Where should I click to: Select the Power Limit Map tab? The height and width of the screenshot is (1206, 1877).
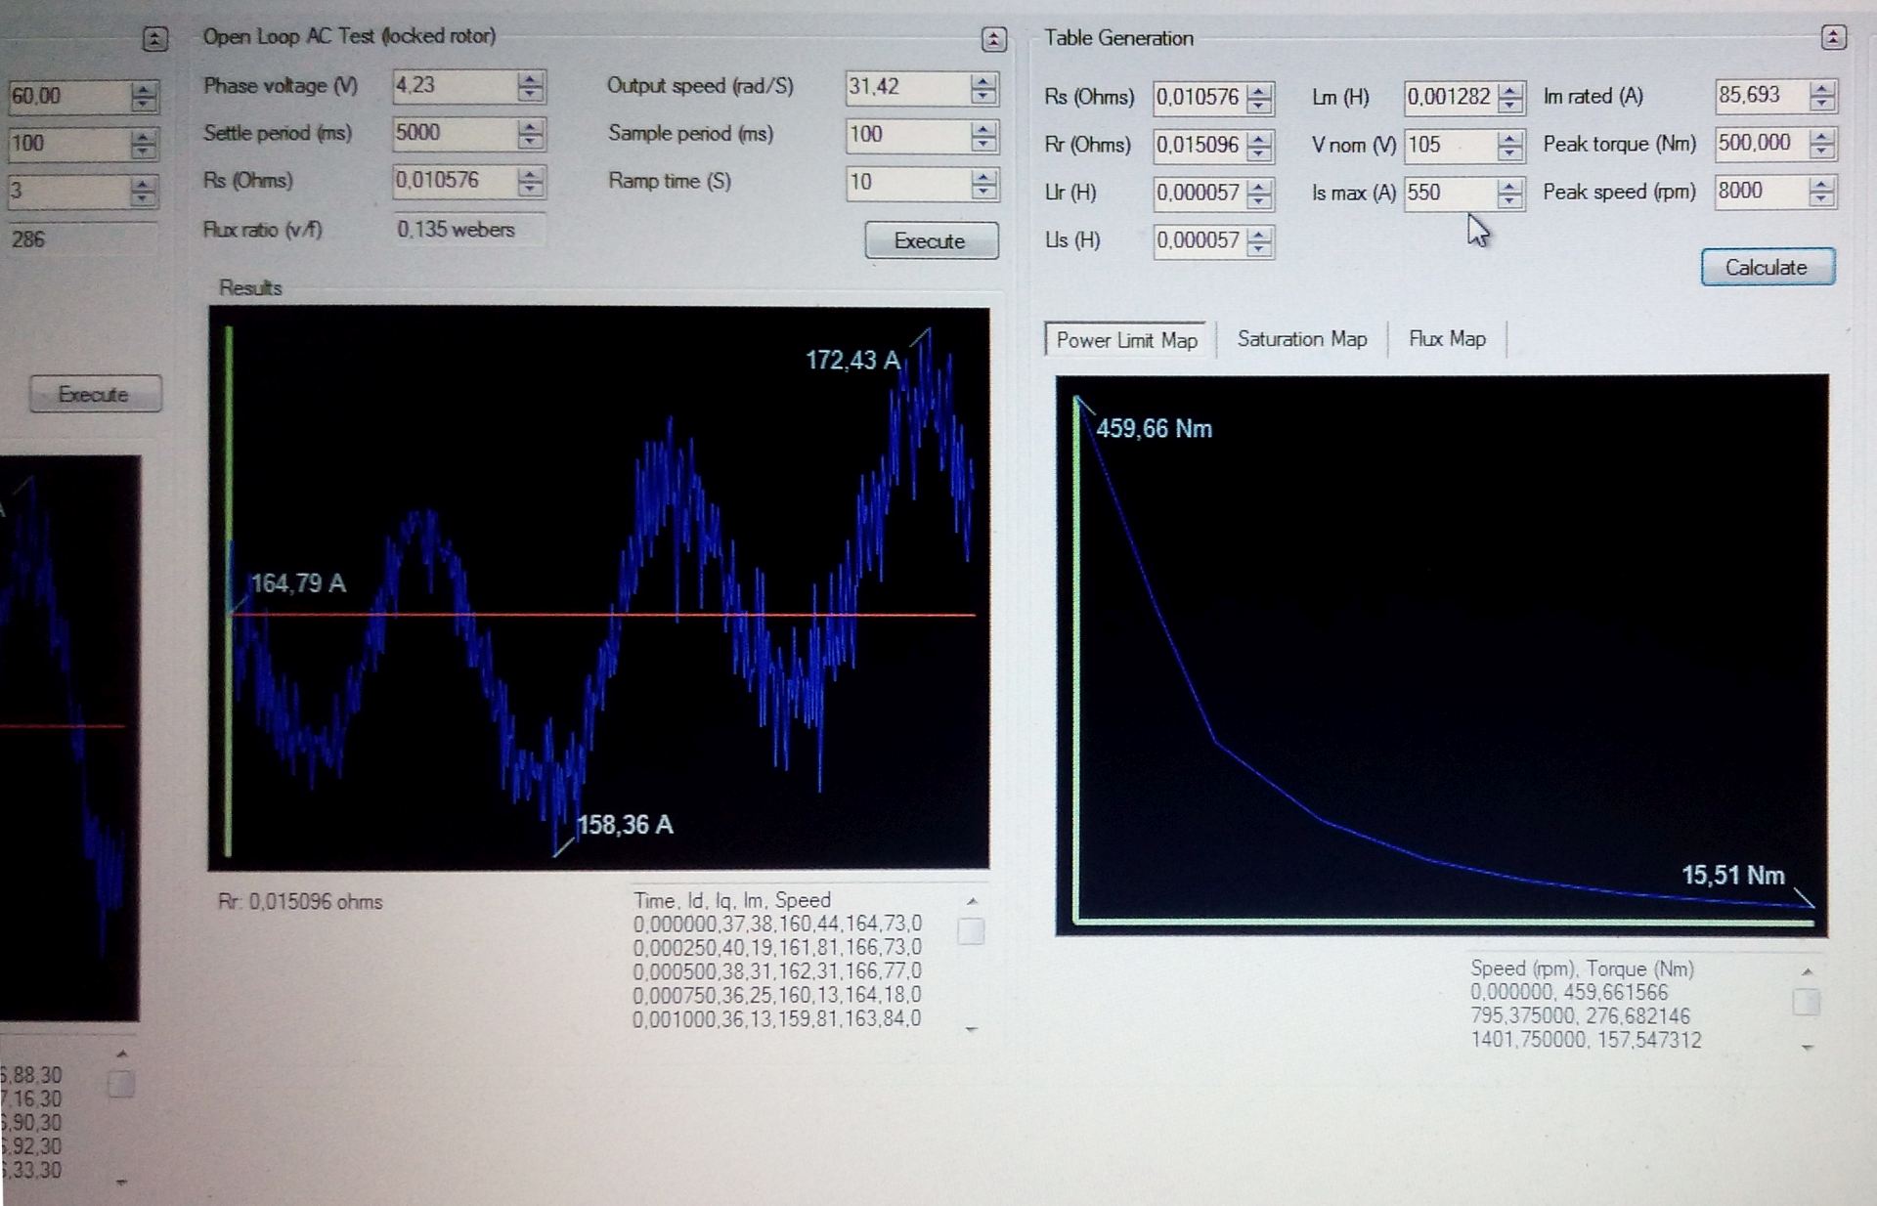[x=1126, y=340]
